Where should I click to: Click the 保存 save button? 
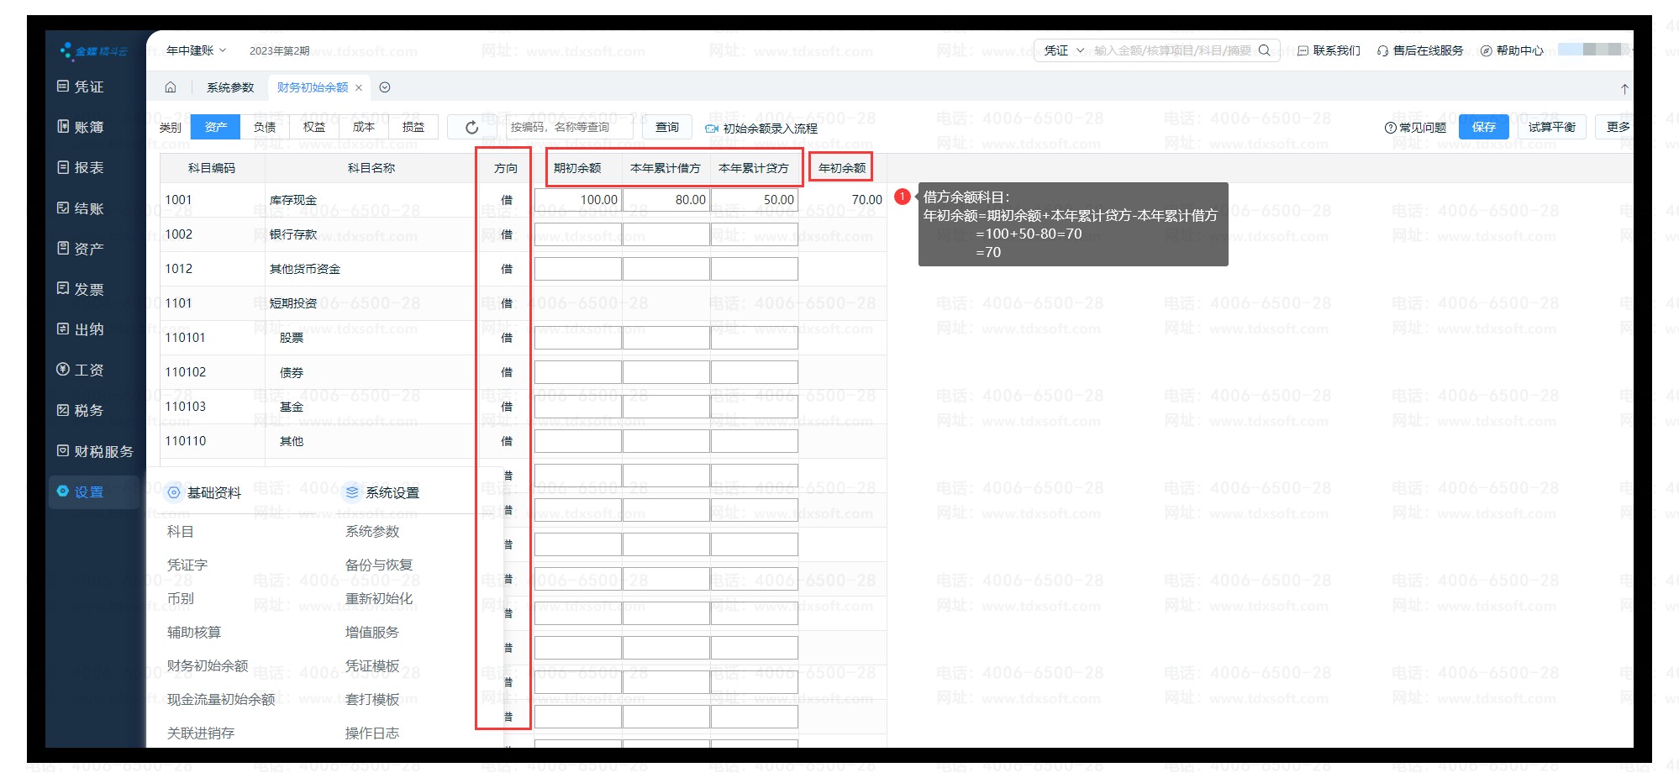(1484, 127)
